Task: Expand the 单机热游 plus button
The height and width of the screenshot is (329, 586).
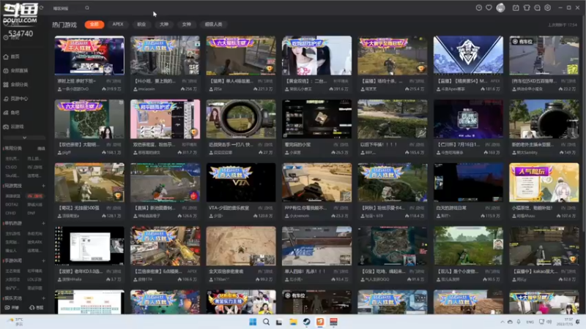Action: coord(43,223)
